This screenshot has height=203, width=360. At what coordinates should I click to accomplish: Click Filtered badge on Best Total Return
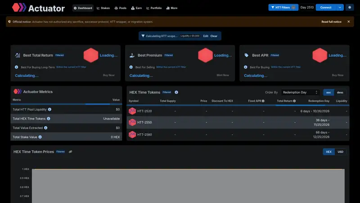coord(59,55)
